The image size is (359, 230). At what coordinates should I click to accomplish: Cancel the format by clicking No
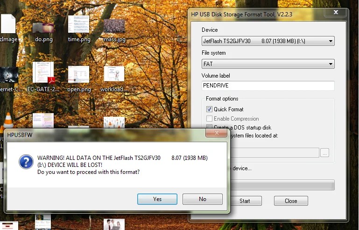click(x=203, y=199)
